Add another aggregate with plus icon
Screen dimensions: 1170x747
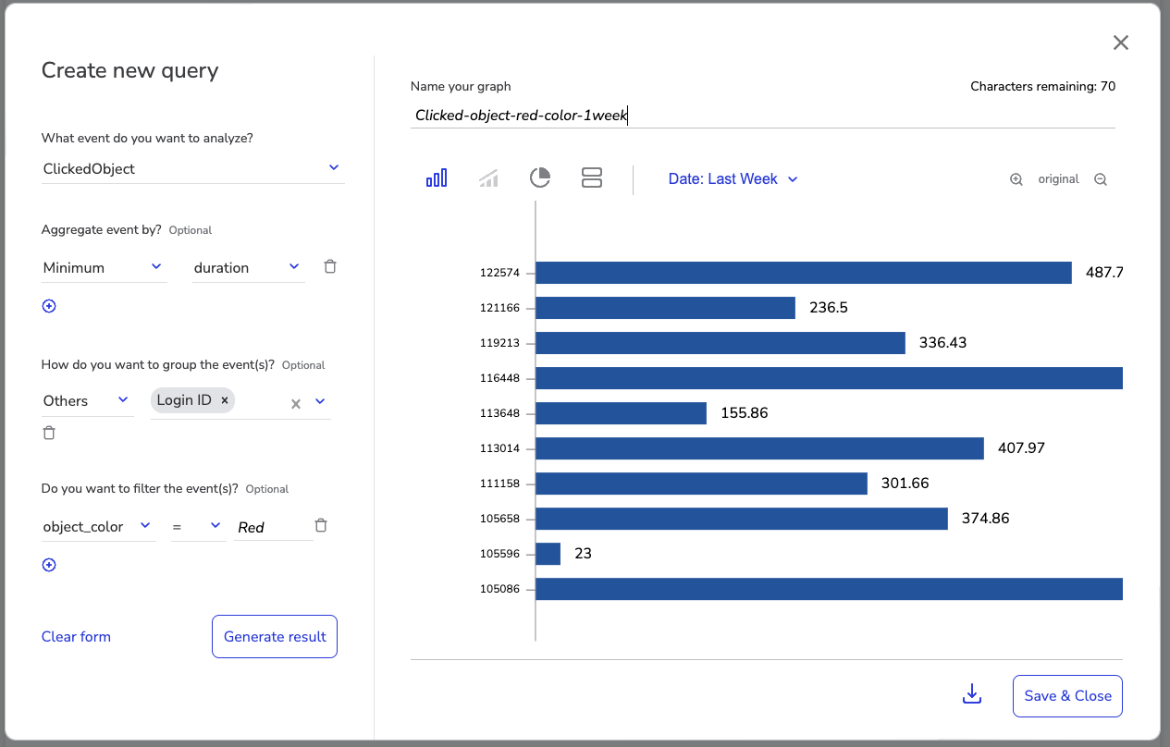pos(49,306)
